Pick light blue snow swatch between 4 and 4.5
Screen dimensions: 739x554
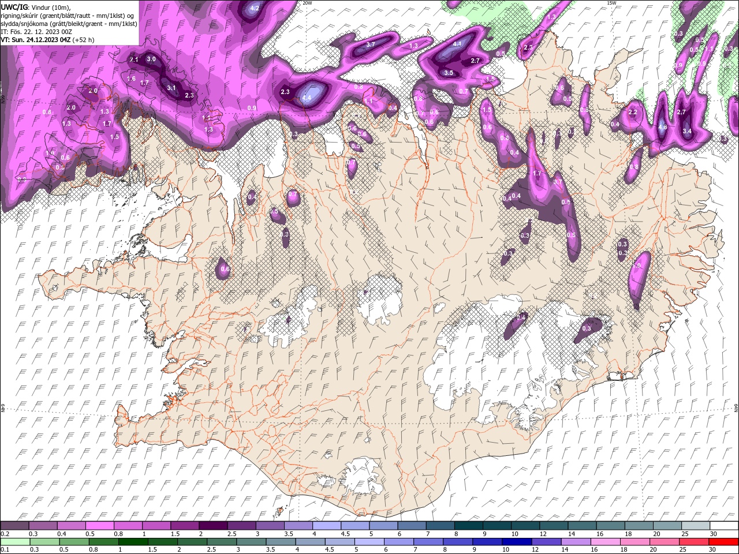[x=327, y=526]
